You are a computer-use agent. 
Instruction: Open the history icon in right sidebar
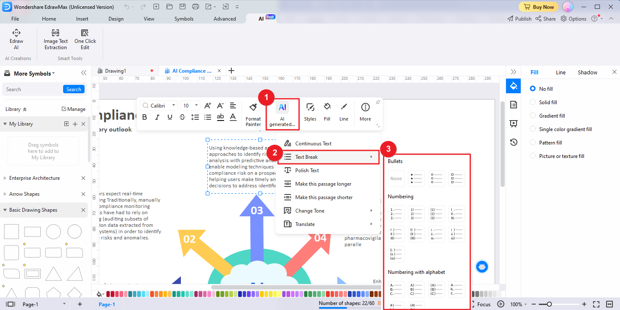coord(513,142)
